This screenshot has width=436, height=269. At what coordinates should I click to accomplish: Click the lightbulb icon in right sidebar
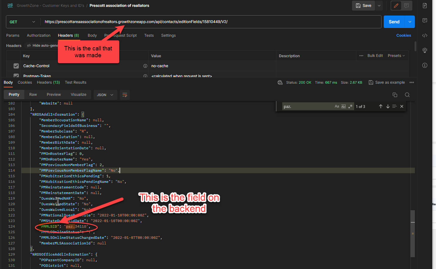pyautogui.click(x=425, y=50)
